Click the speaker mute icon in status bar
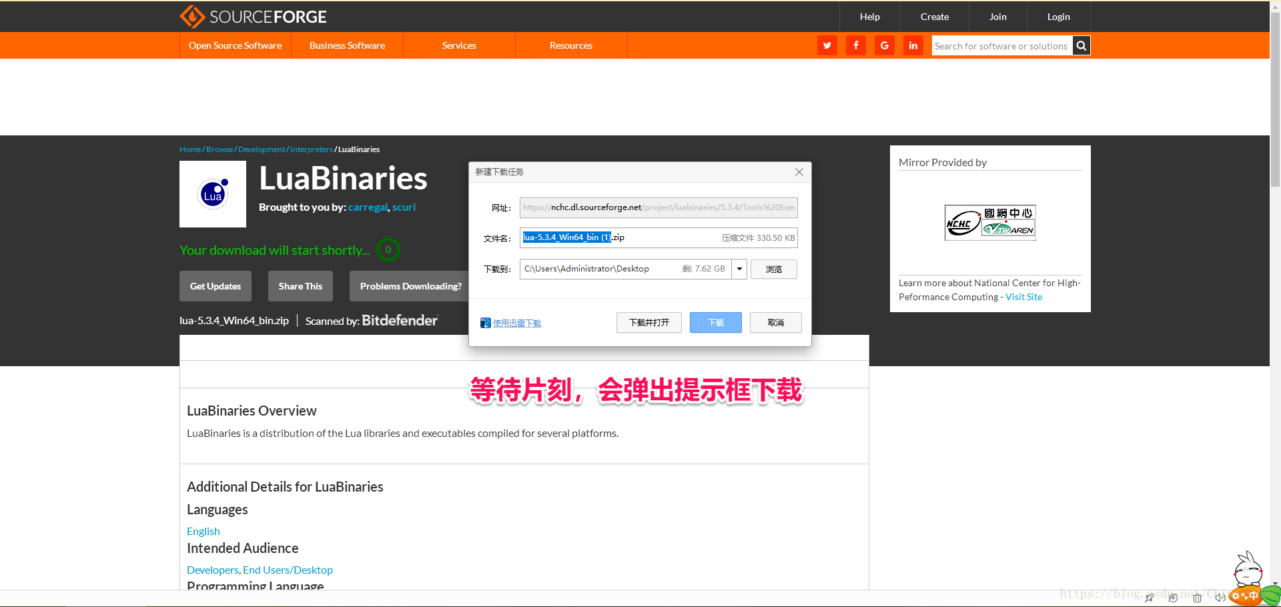The width and height of the screenshot is (1281, 607). click(1220, 598)
